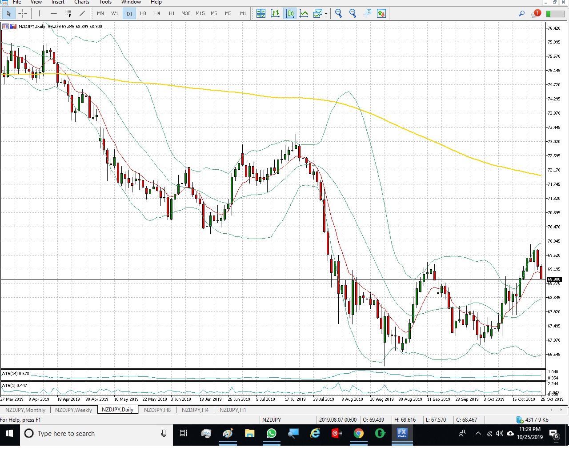Set timeframe to M1

[243, 13]
